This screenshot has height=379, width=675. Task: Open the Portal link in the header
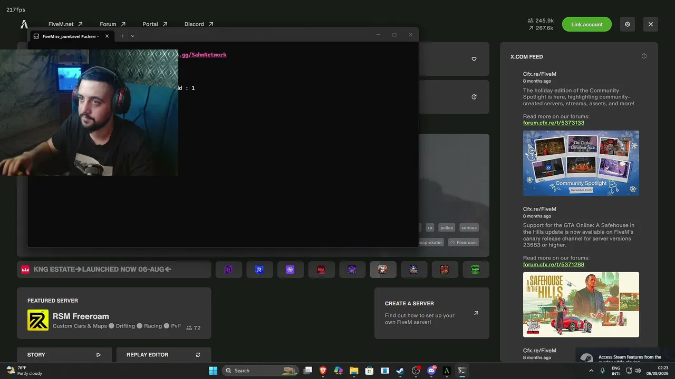(x=155, y=24)
